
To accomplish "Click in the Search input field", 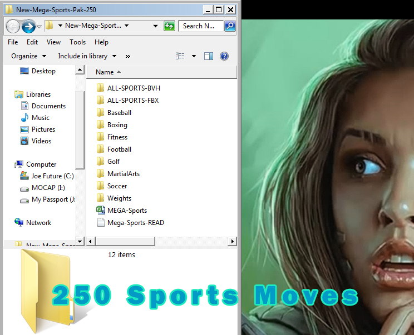I will point(201,26).
